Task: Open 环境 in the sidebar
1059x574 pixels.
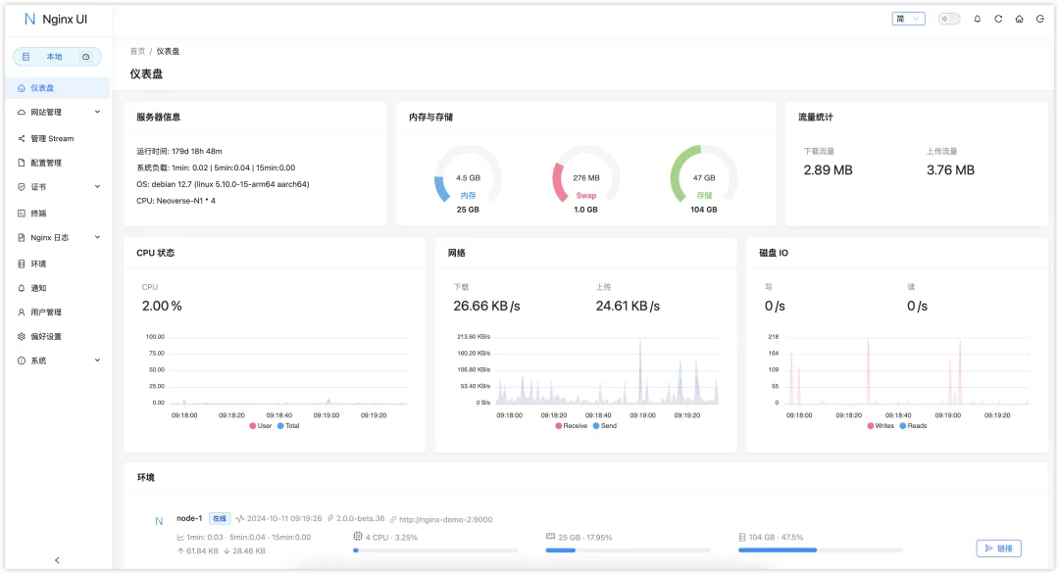Action: [x=58, y=263]
